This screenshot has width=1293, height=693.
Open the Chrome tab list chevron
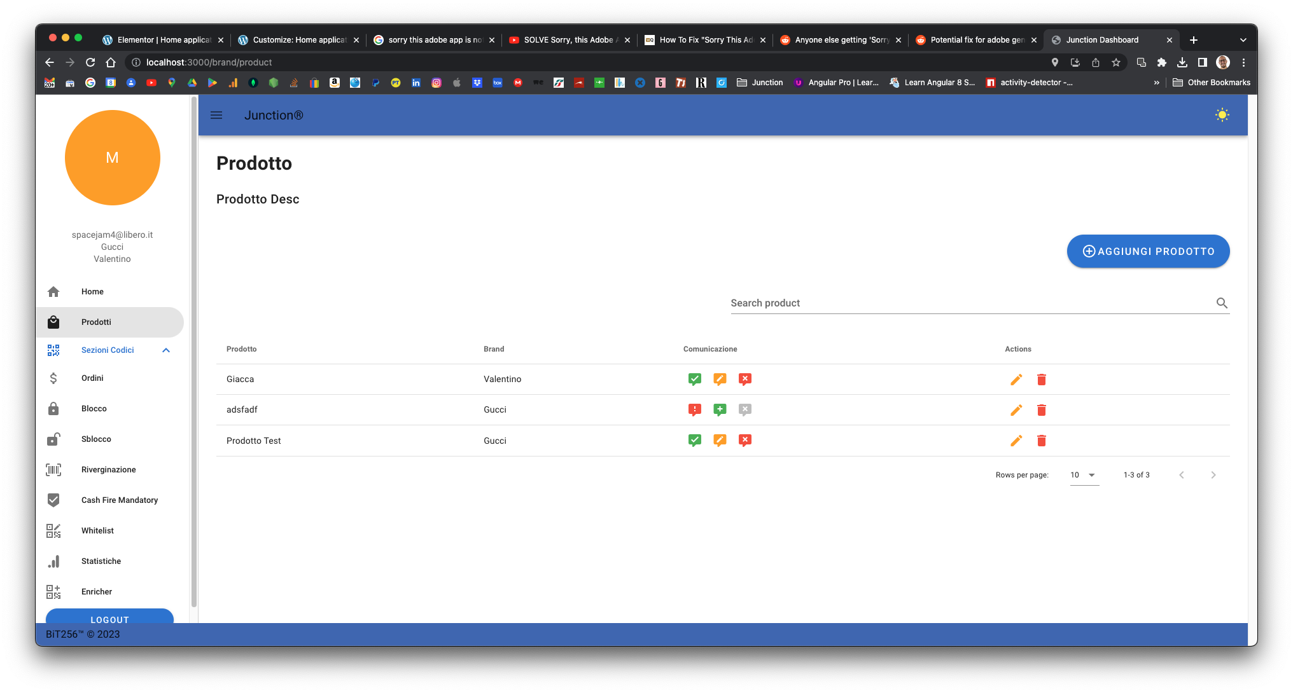coord(1243,40)
